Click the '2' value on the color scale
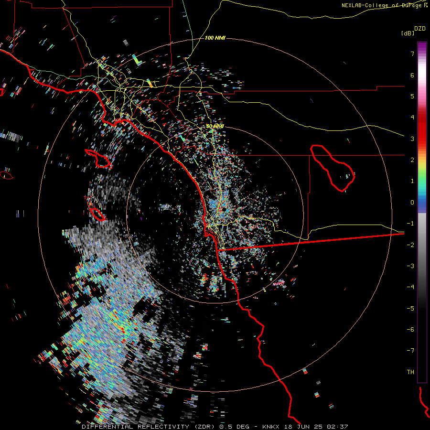Screen dimensions: 430x430 412,160
